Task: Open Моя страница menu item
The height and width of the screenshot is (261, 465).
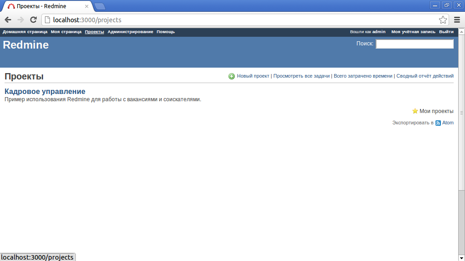Action: coord(66,32)
